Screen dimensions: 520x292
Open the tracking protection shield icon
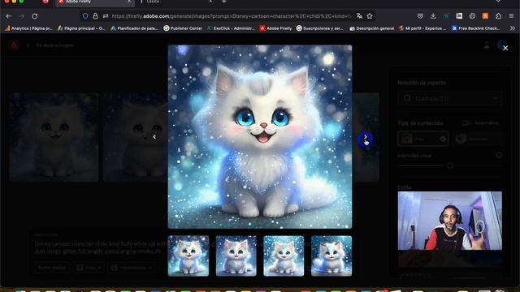(85, 16)
